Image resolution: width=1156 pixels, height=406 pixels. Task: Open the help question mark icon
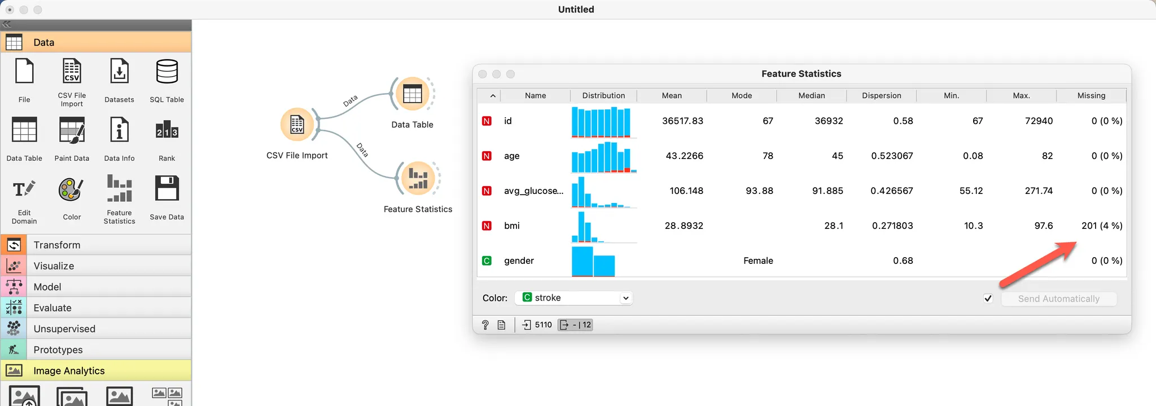(x=485, y=325)
